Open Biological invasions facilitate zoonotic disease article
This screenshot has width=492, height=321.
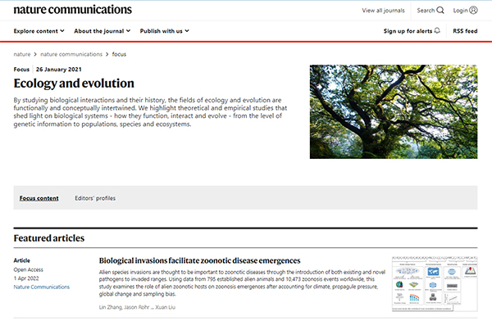click(x=199, y=260)
